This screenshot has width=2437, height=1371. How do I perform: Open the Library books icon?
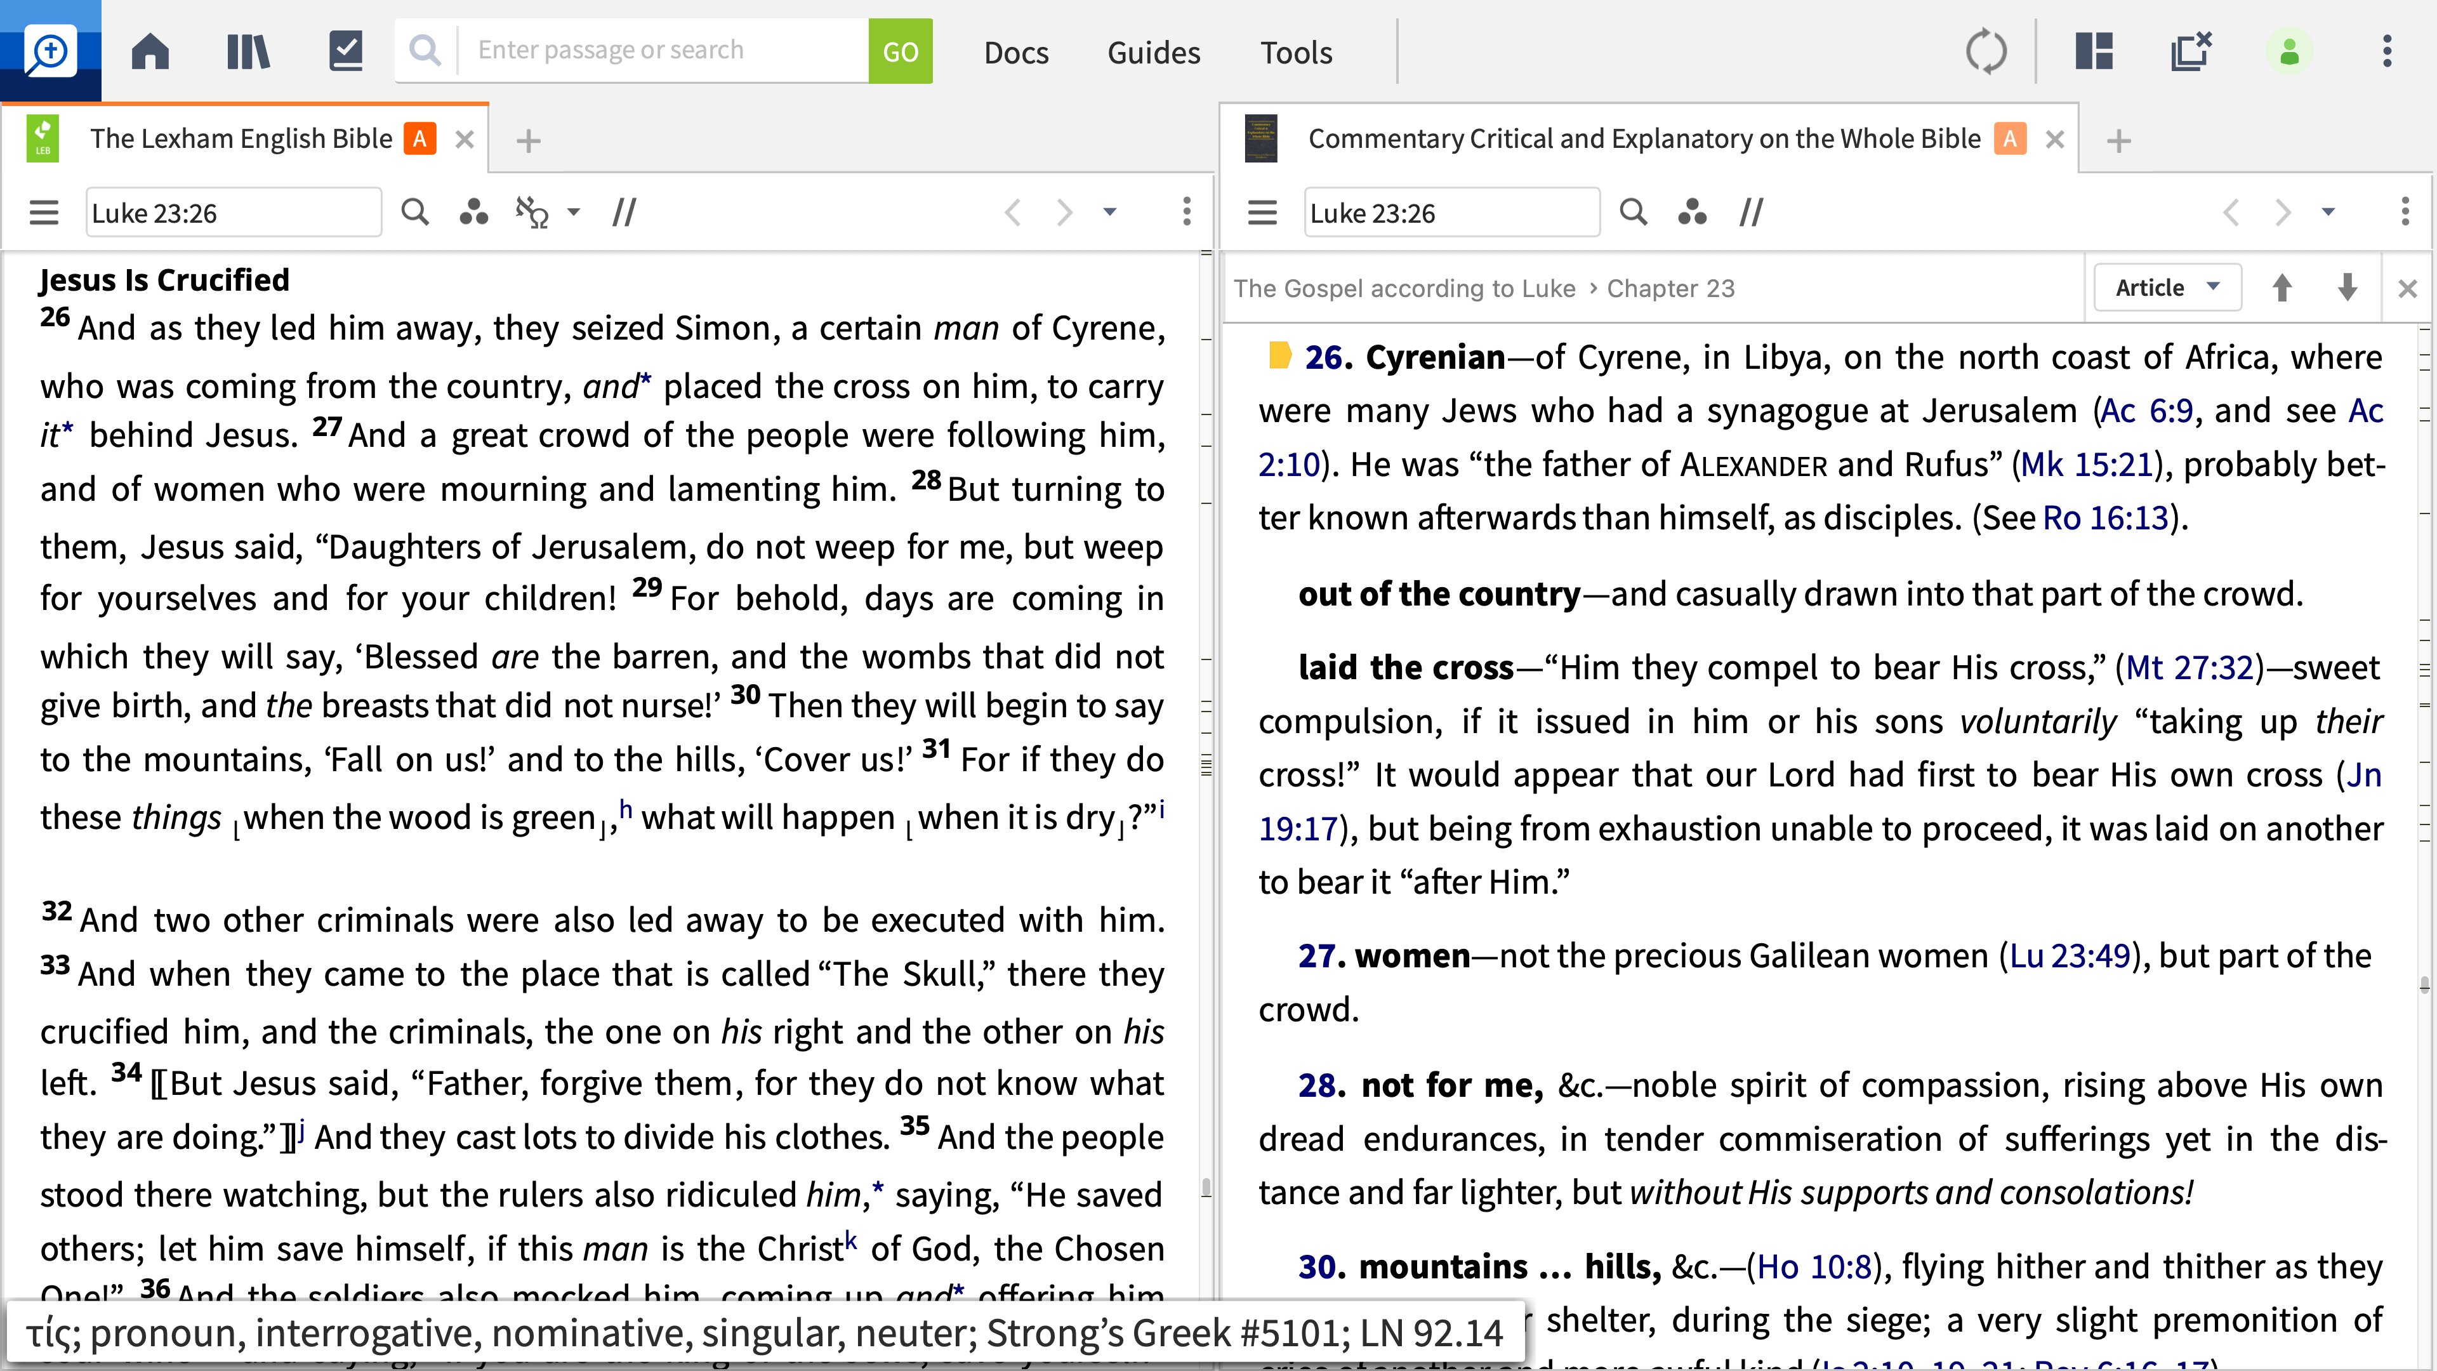tap(248, 51)
